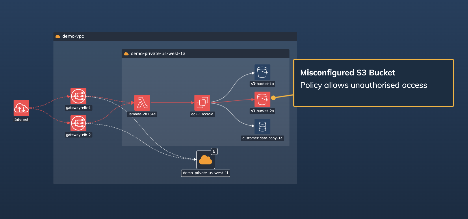Select the gateway-elb-1 load balancer icon
Viewport: 468px width, 219px height.
point(78,96)
